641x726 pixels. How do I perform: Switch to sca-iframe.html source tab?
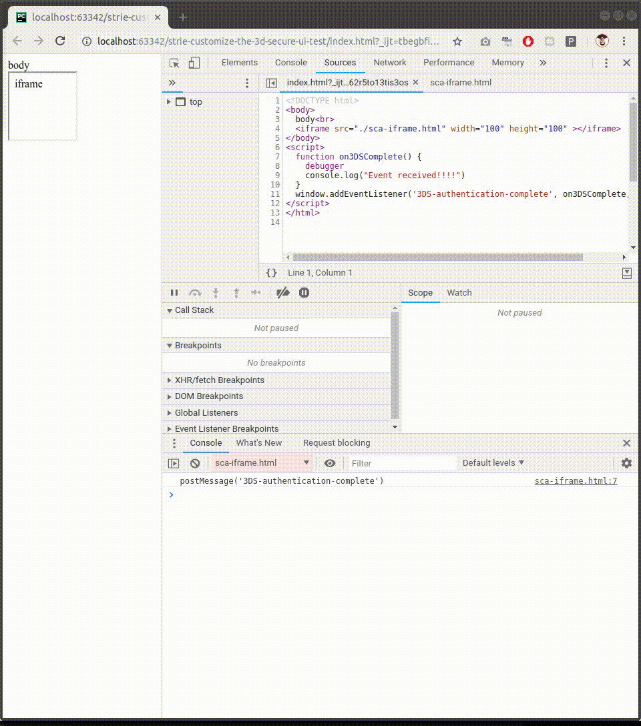click(x=461, y=83)
